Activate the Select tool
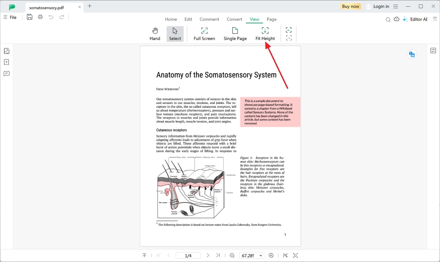 [x=175, y=34]
